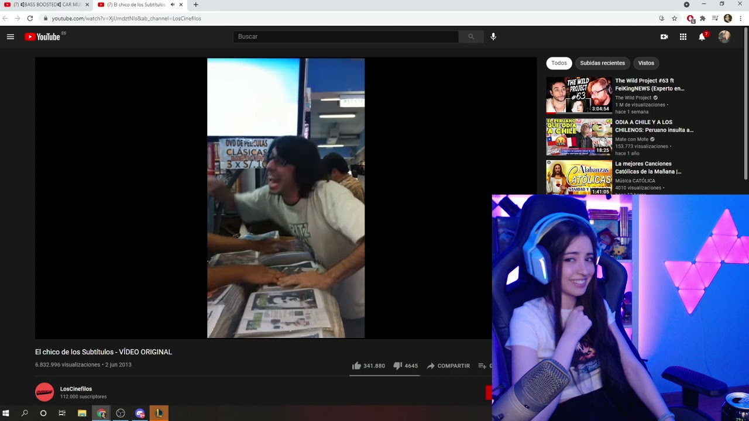Screen dimensions: 749x421
Task: Click the Mate con Mote channel name
Action: (631, 139)
